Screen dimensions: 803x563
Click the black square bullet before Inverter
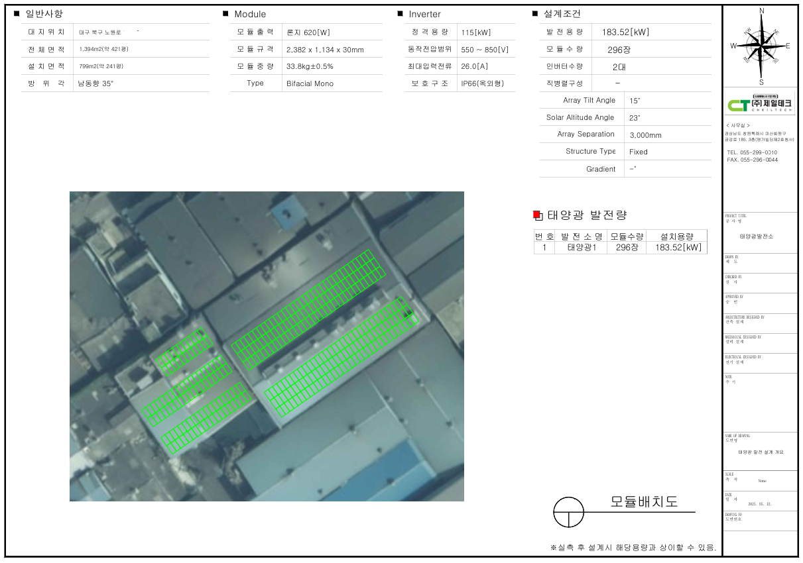point(400,14)
